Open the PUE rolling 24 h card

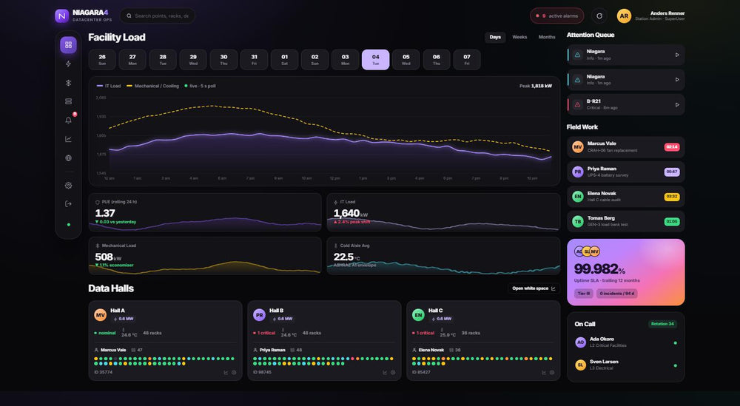[x=205, y=212]
